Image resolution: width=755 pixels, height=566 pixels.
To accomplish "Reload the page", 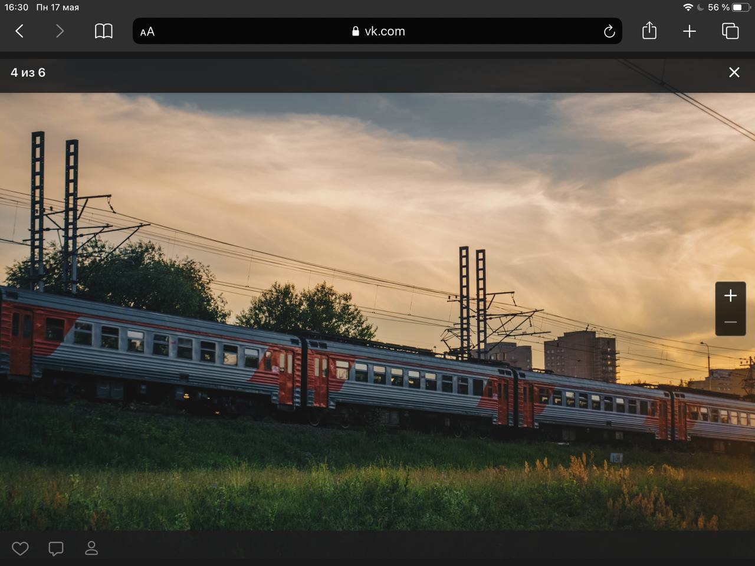I will point(609,32).
